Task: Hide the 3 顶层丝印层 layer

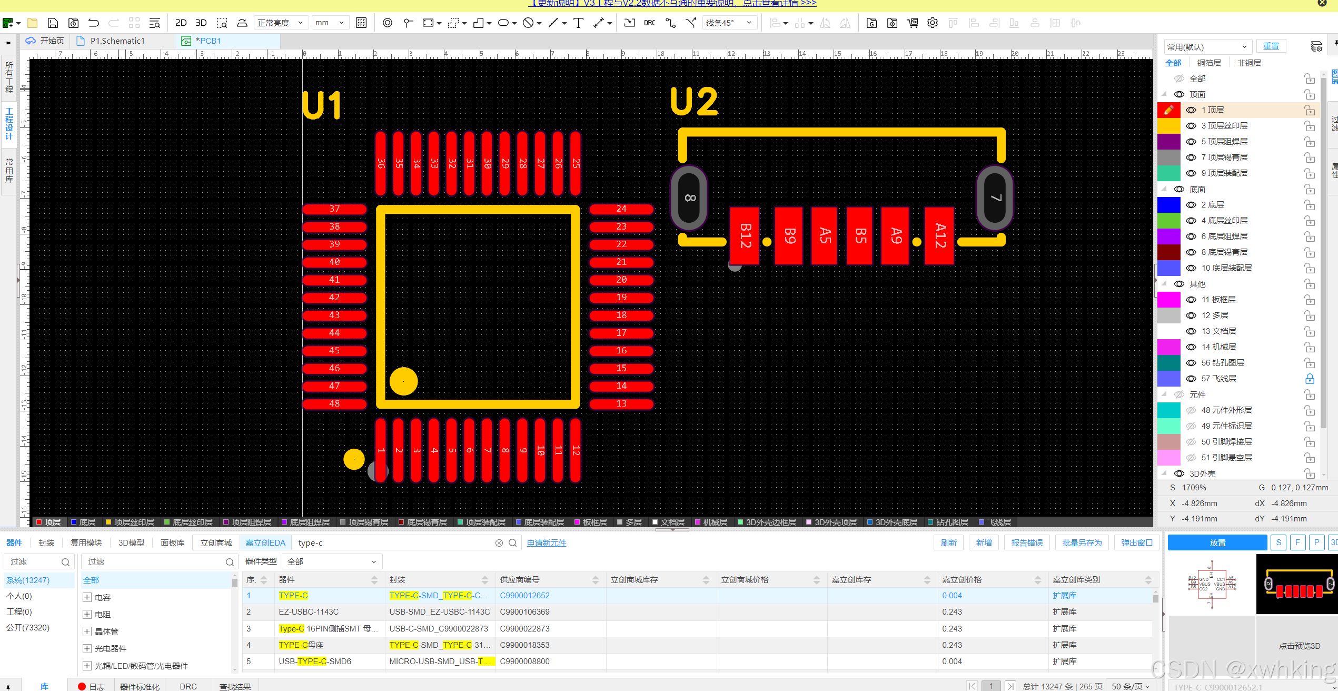Action: pos(1191,126)
